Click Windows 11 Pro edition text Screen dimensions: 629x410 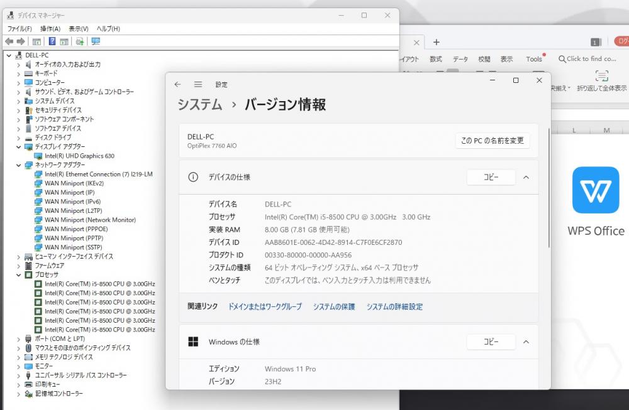pos(290,369)
